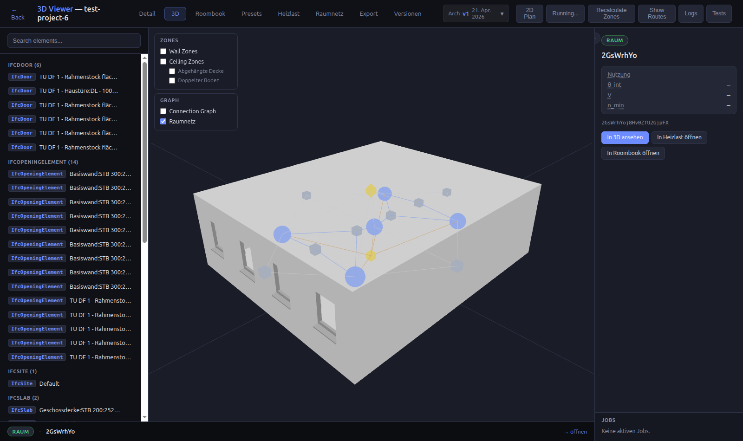743x441 pixels.
Task: Open the Heizlast tab
Action: click(x=288, y=14)
